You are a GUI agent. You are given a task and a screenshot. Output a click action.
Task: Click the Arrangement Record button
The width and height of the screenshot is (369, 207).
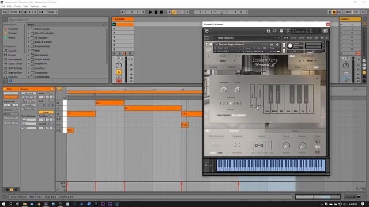pos(161,12)
